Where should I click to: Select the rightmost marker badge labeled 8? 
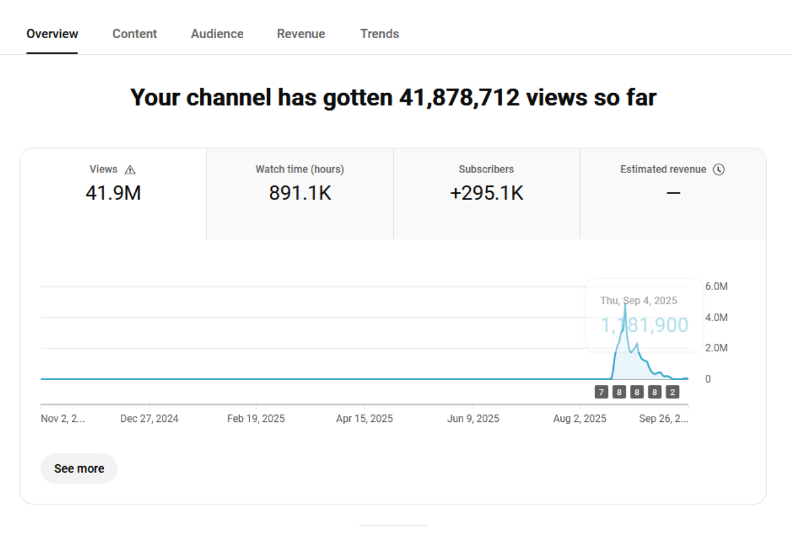(x=654, y=392)
